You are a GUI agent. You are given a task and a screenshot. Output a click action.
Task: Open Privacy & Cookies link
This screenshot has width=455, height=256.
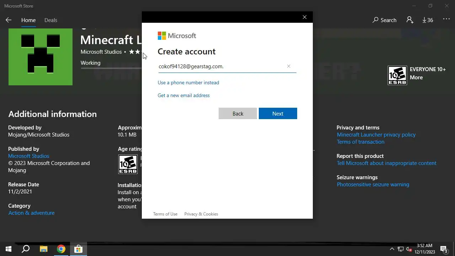201,214
